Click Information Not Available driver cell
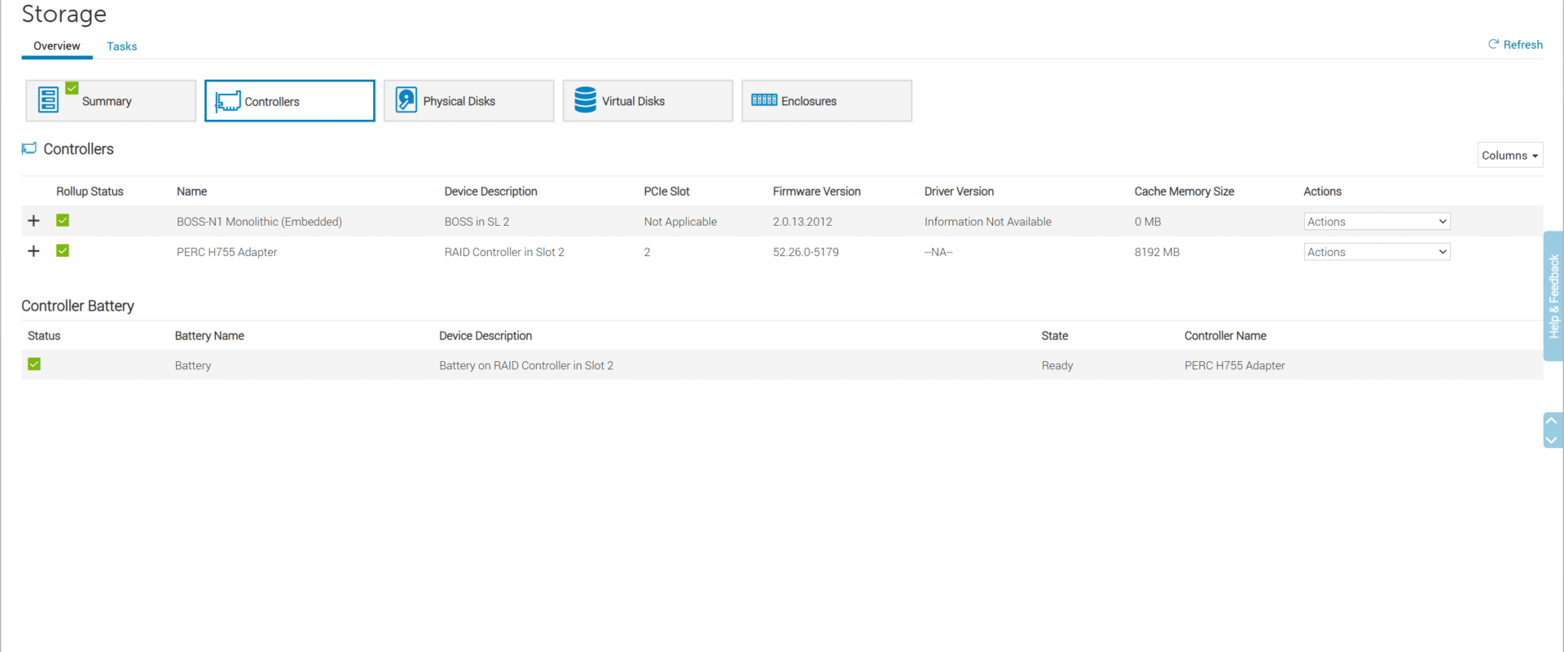1564x652 pixels. (987, 222)
